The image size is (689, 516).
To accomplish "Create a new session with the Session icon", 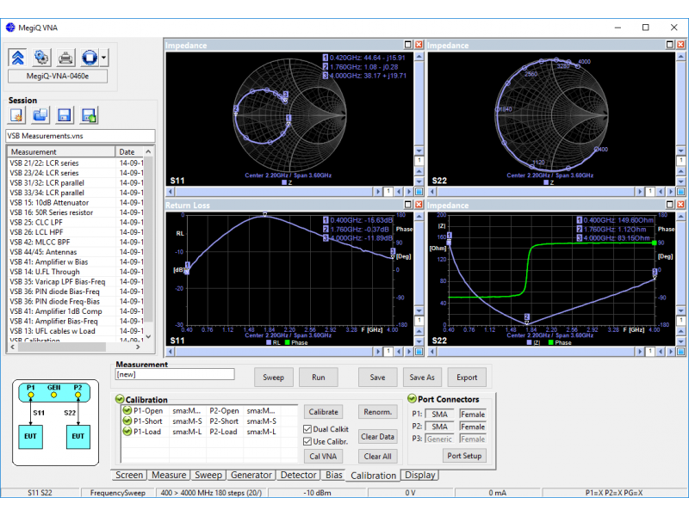I will click(x=17, y=115).
